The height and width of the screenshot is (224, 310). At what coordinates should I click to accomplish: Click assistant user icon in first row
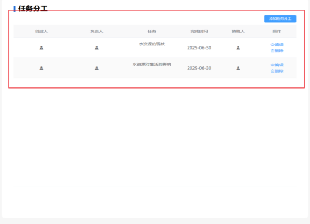click(238, 48)
